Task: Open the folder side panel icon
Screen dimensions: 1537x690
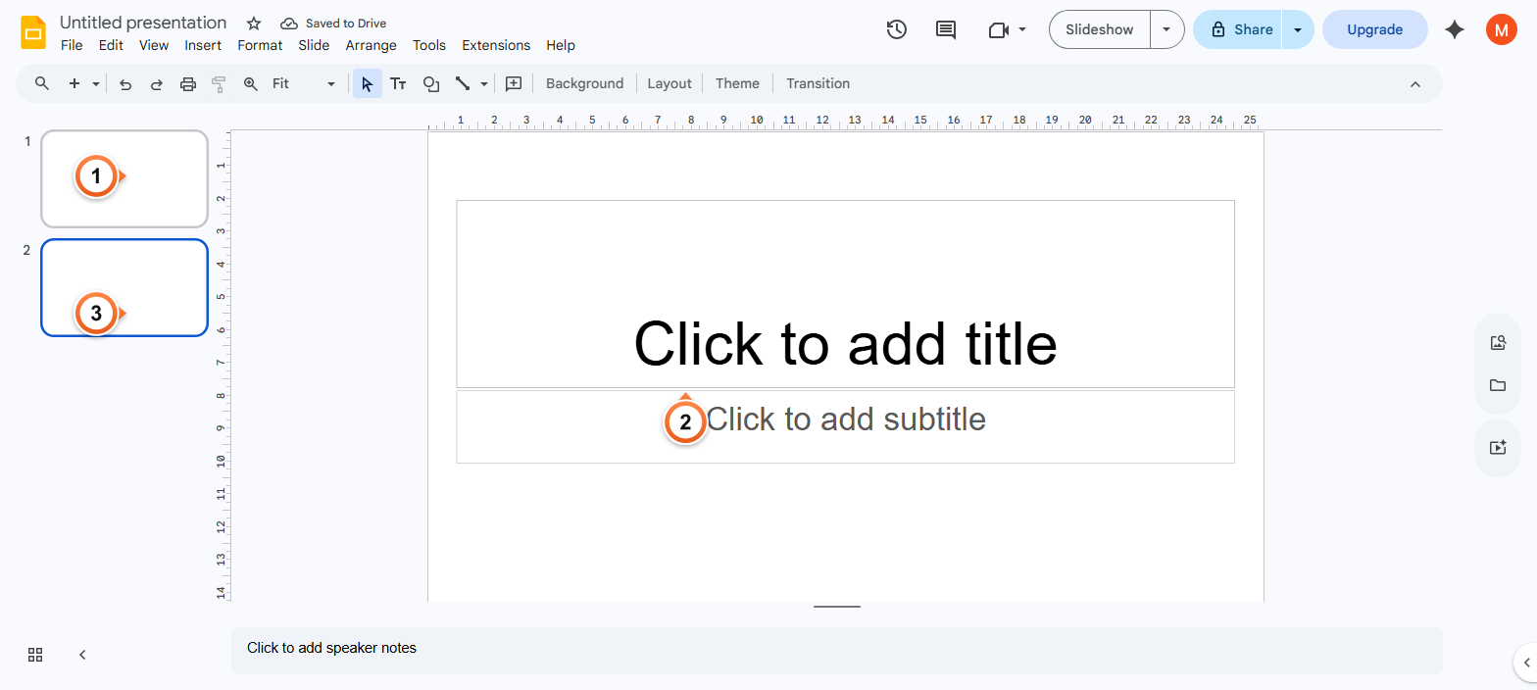Action: tap(1498, 385)
